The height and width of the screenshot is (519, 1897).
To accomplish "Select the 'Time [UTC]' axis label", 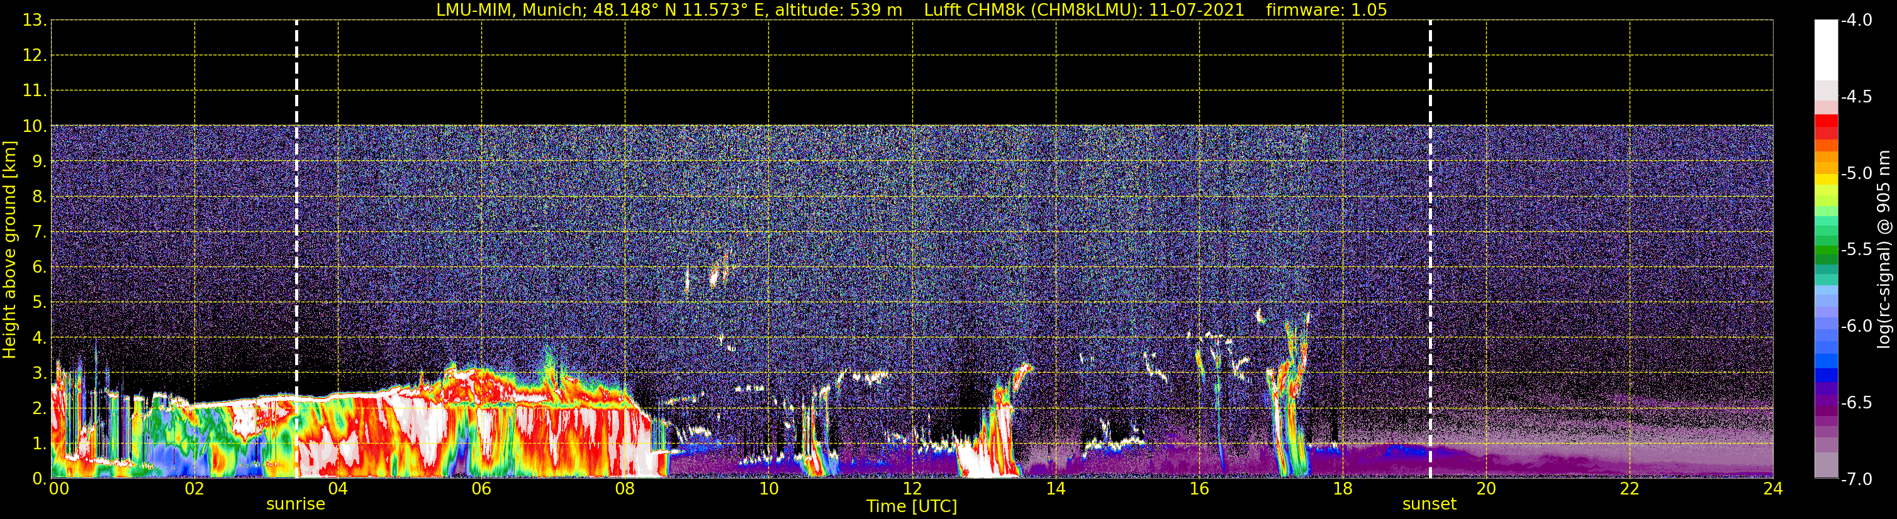I will (912, 506).
